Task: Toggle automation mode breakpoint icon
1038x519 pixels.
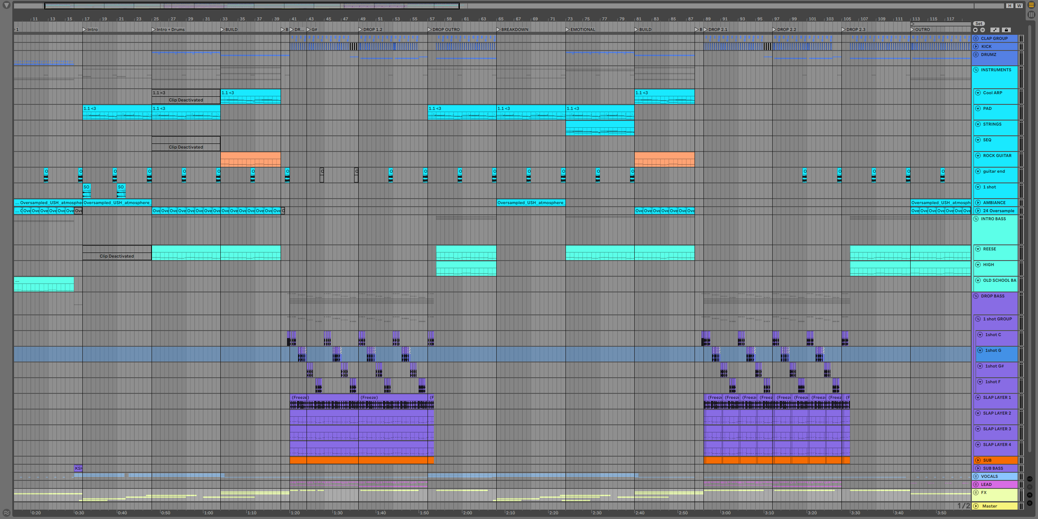Action: coord(995,30)
